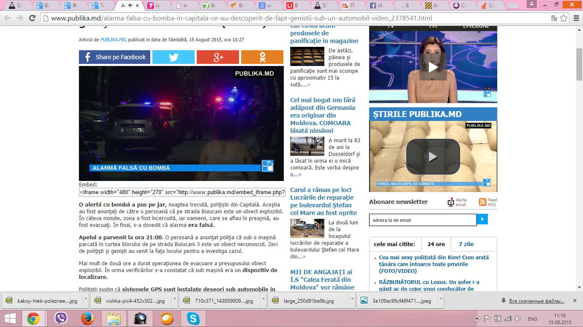Submit newsletter email with blue arrow button
The image size is (583, 327).
tap(482, 220)
